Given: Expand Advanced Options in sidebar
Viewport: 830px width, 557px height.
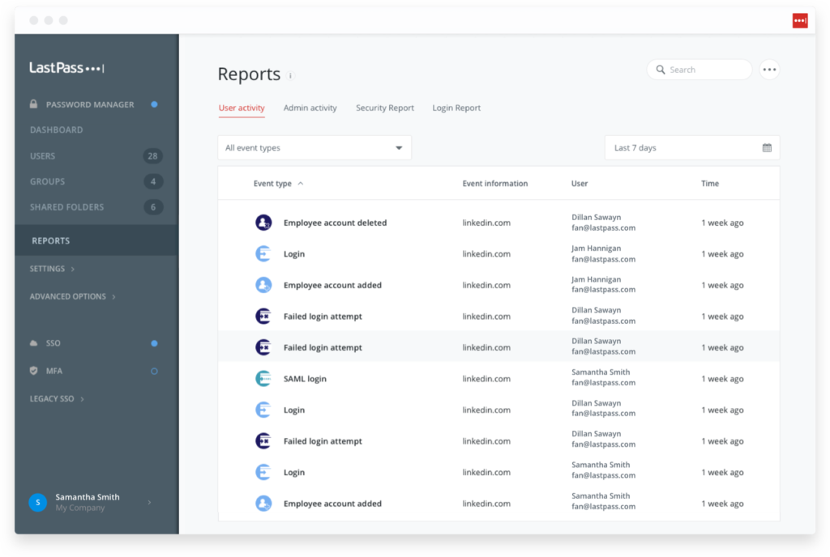Looking at the screenshot, I should [72, 296].
